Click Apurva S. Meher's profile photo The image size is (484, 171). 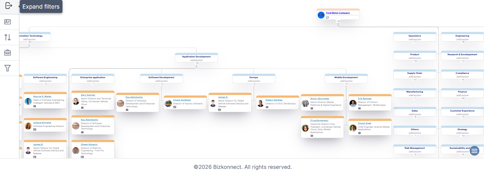coord(28,101)
